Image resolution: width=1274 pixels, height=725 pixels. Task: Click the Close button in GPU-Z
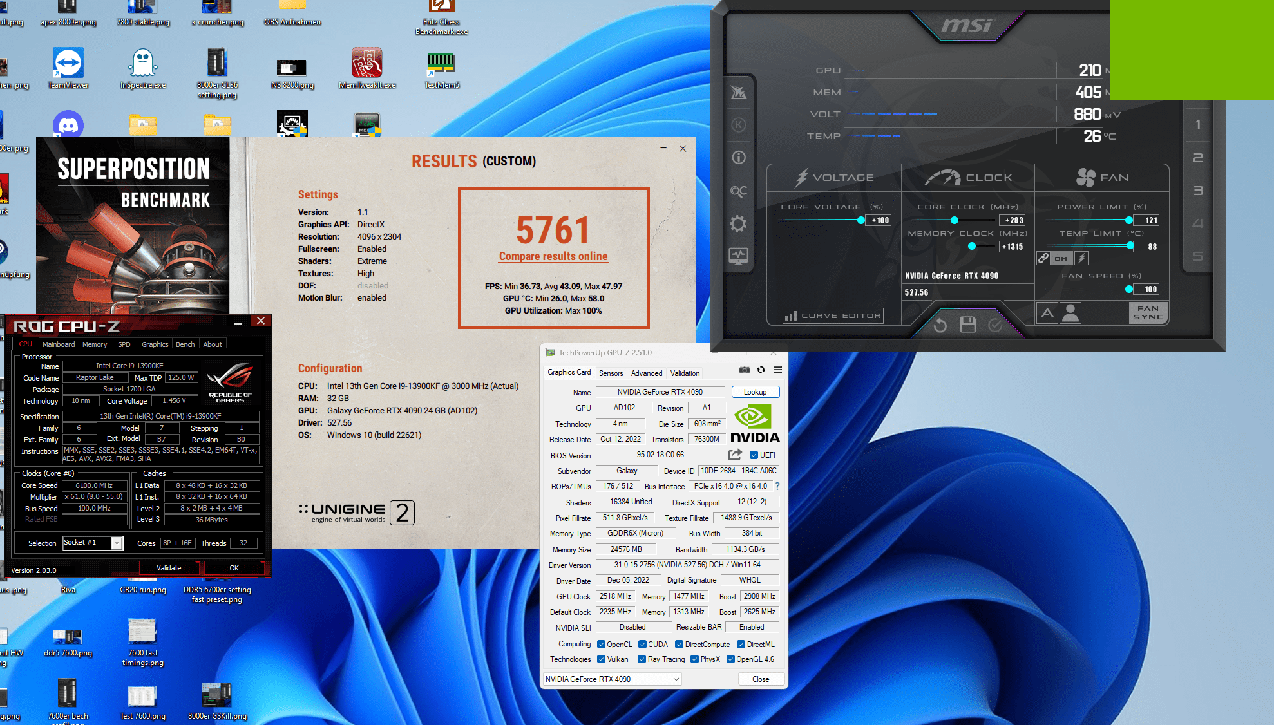(x=761, y=679)
